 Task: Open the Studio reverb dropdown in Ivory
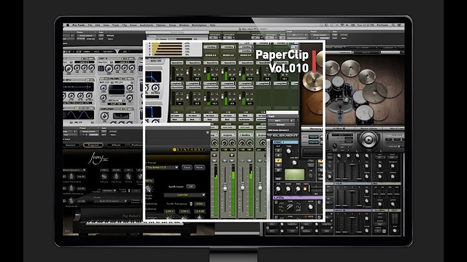pos(110,201)
